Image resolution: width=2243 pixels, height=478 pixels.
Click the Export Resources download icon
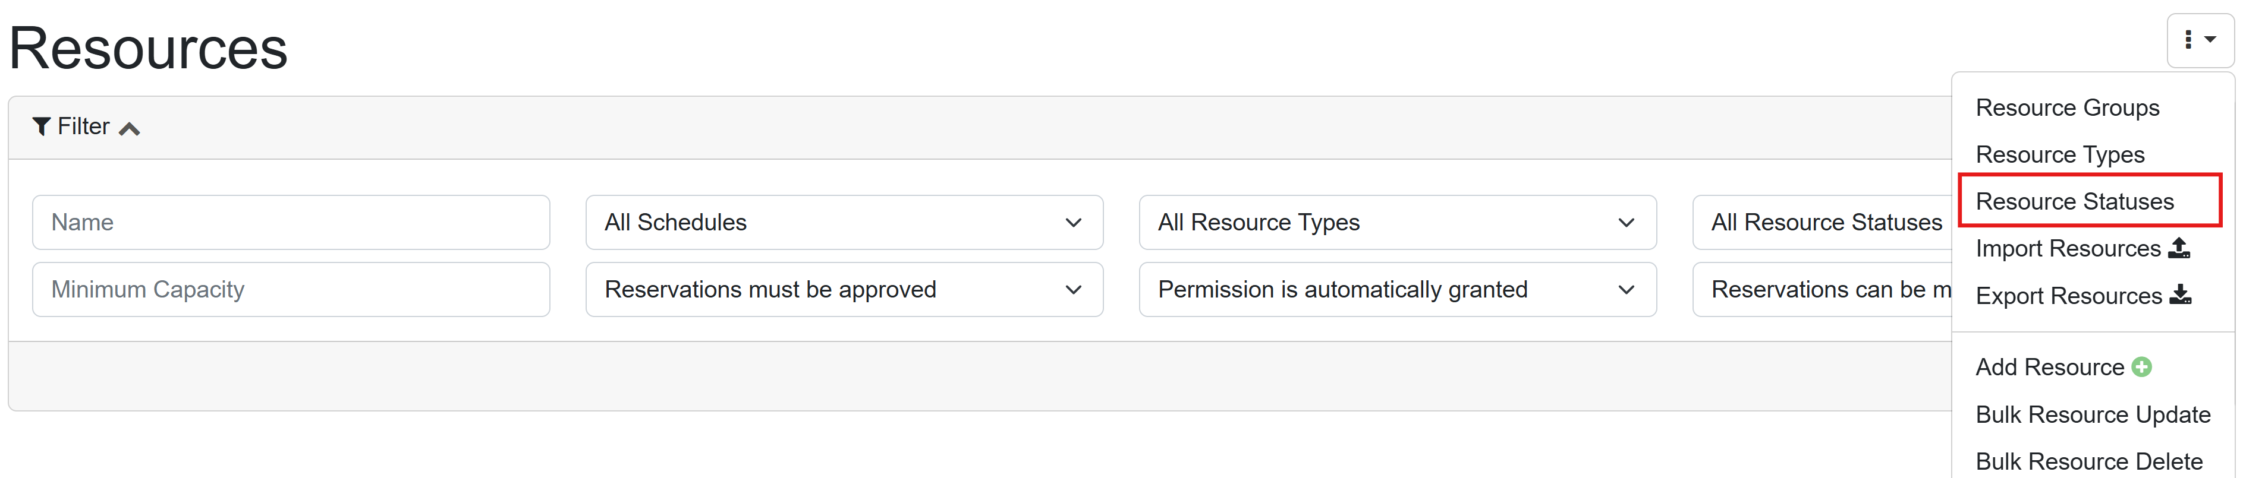pyautogui.click(x=2181, y=296)
